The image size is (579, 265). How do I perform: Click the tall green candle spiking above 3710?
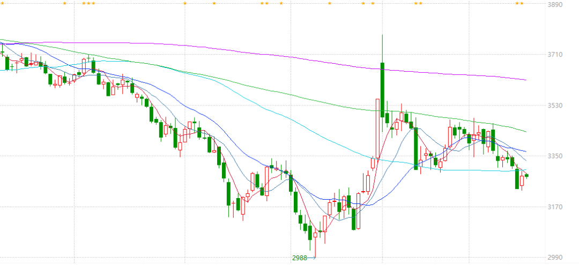pos(382,88)
